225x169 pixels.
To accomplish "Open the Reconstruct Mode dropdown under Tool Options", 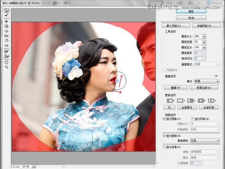I will [x=207, y=64].
